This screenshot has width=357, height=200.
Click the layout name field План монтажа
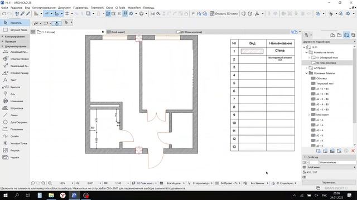[x=337, y=162]
